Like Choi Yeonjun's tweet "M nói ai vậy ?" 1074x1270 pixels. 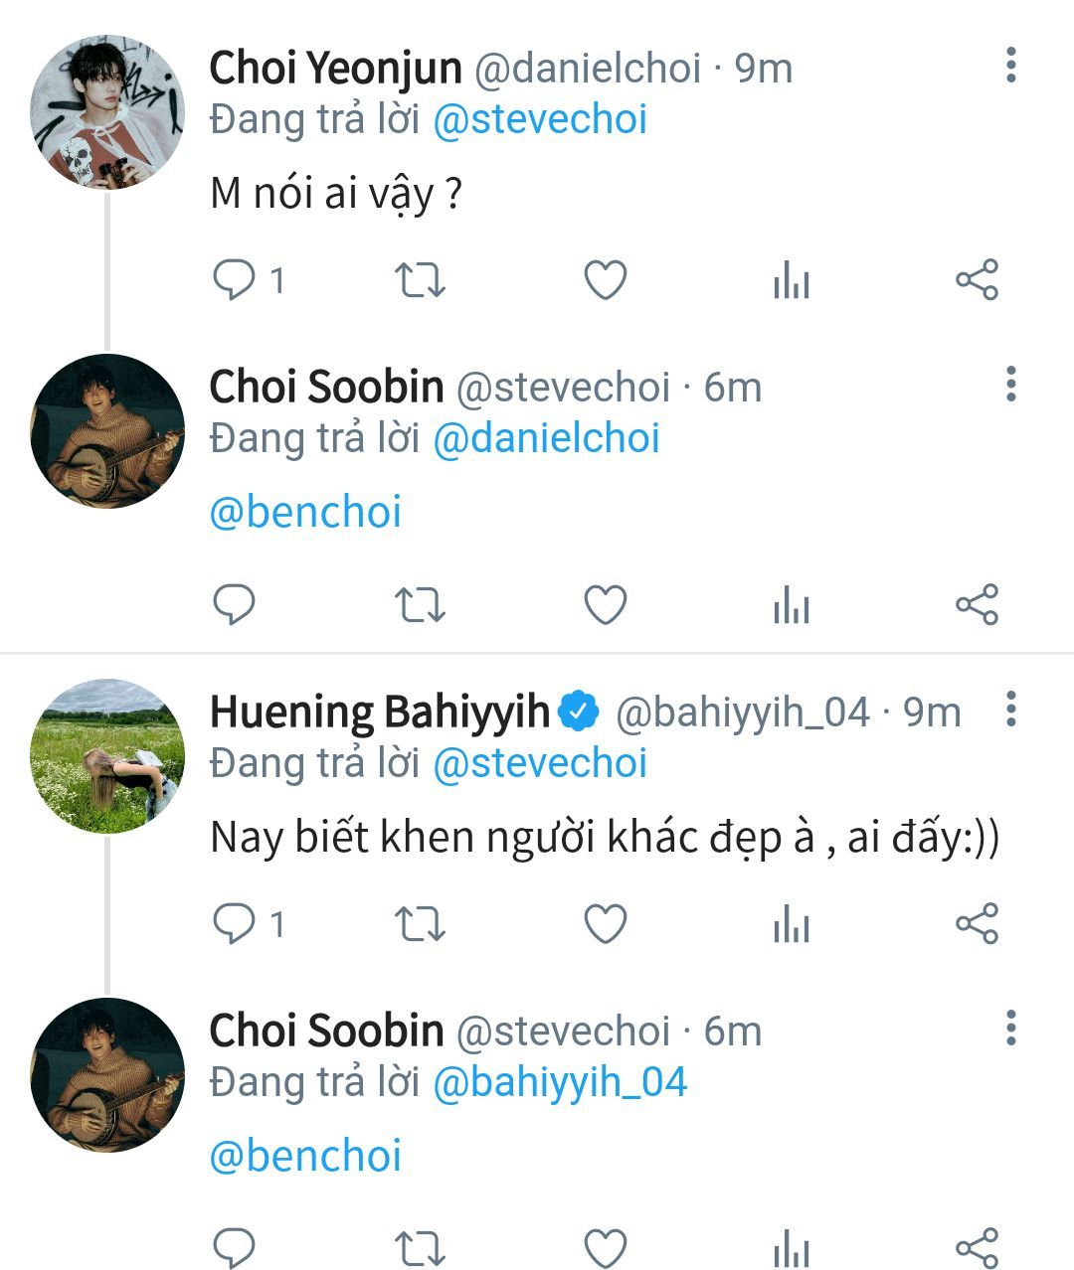pyautogui.click(x=605, y=280)
